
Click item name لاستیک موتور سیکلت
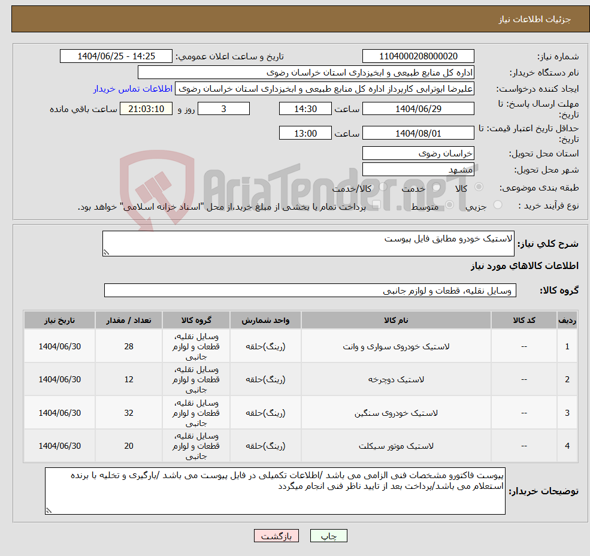(x=396, y=446)
